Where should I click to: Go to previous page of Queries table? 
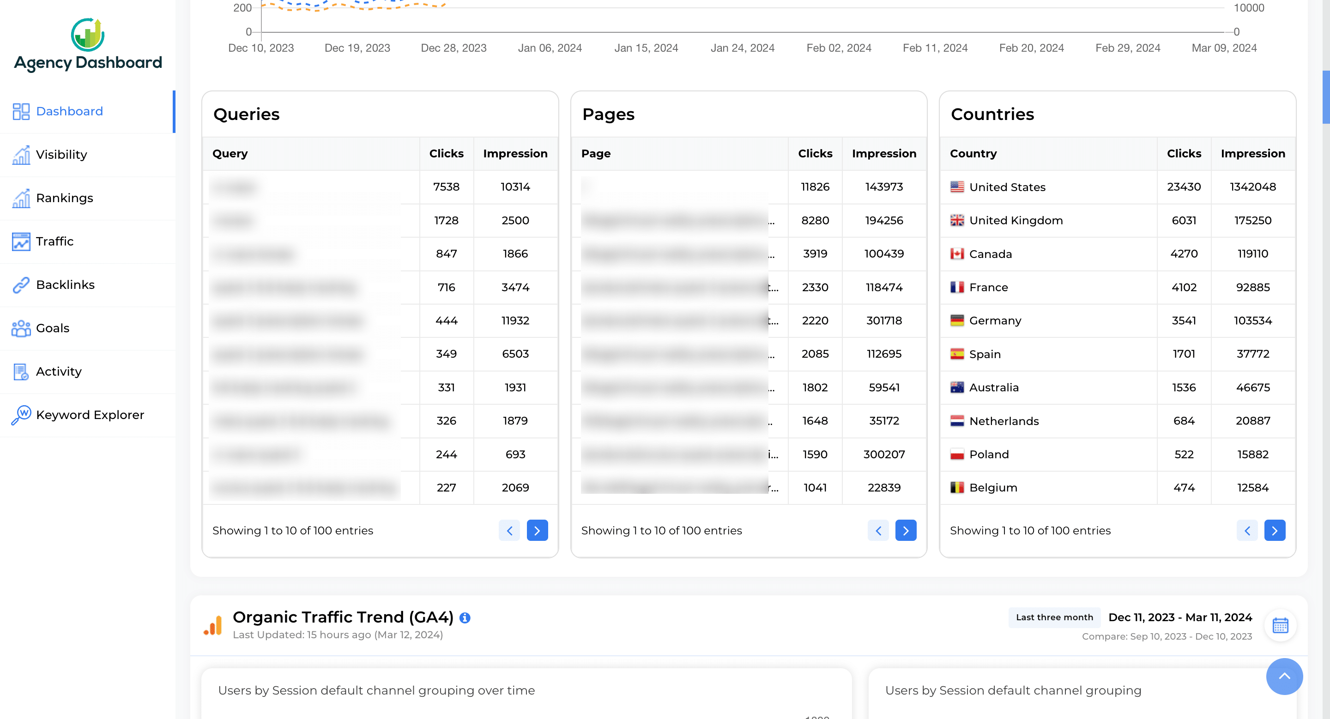click(509, 530)
